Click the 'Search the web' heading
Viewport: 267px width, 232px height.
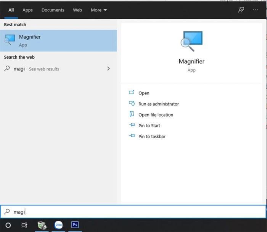click(19, 57)
